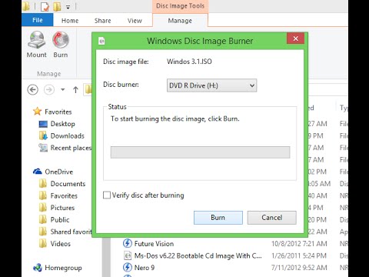Click the Future Vision file icon
369x277 pixels.
click(x=128, y=243)
